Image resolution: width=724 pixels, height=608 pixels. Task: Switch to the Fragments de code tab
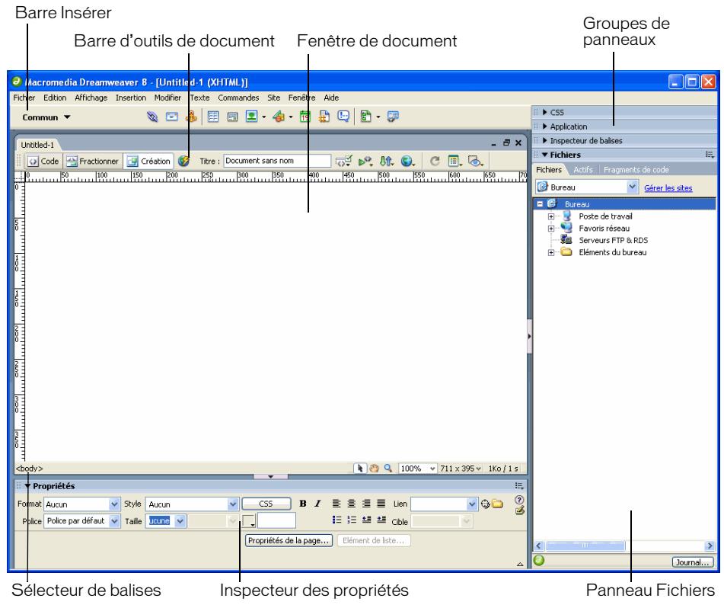click(636, 170)
